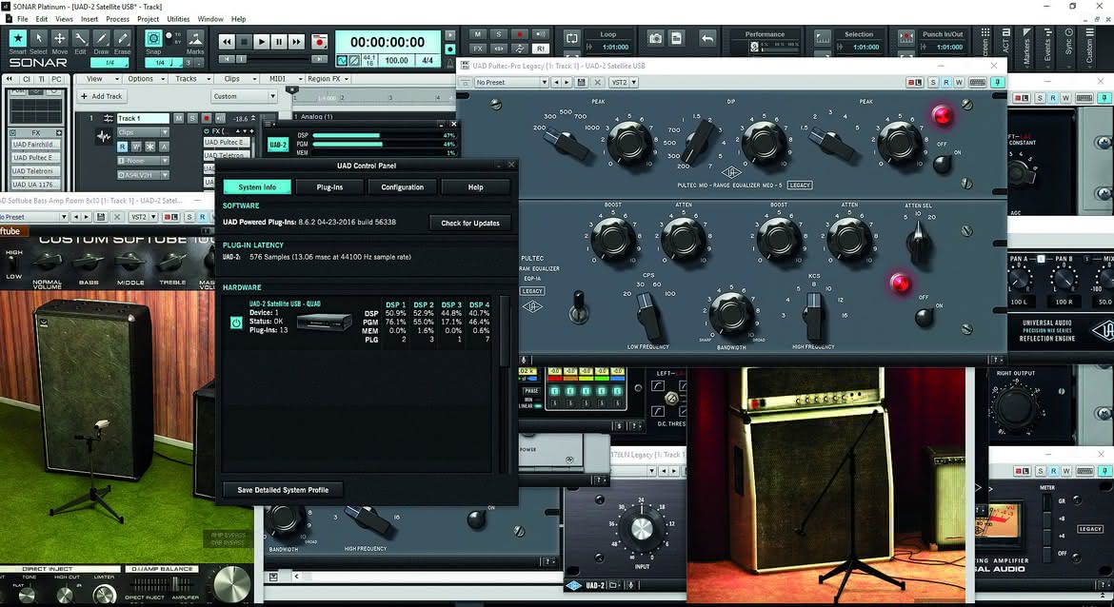The height and width of the screenshot is (607, 1114).
Task: Arm the transport Record button
Action: click(319, 42)
